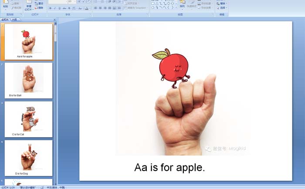The width and height of the screenshot is (305, 189).
Task: Open the Paragraph (段落) dialog launcher
Action: pos(147,14)
